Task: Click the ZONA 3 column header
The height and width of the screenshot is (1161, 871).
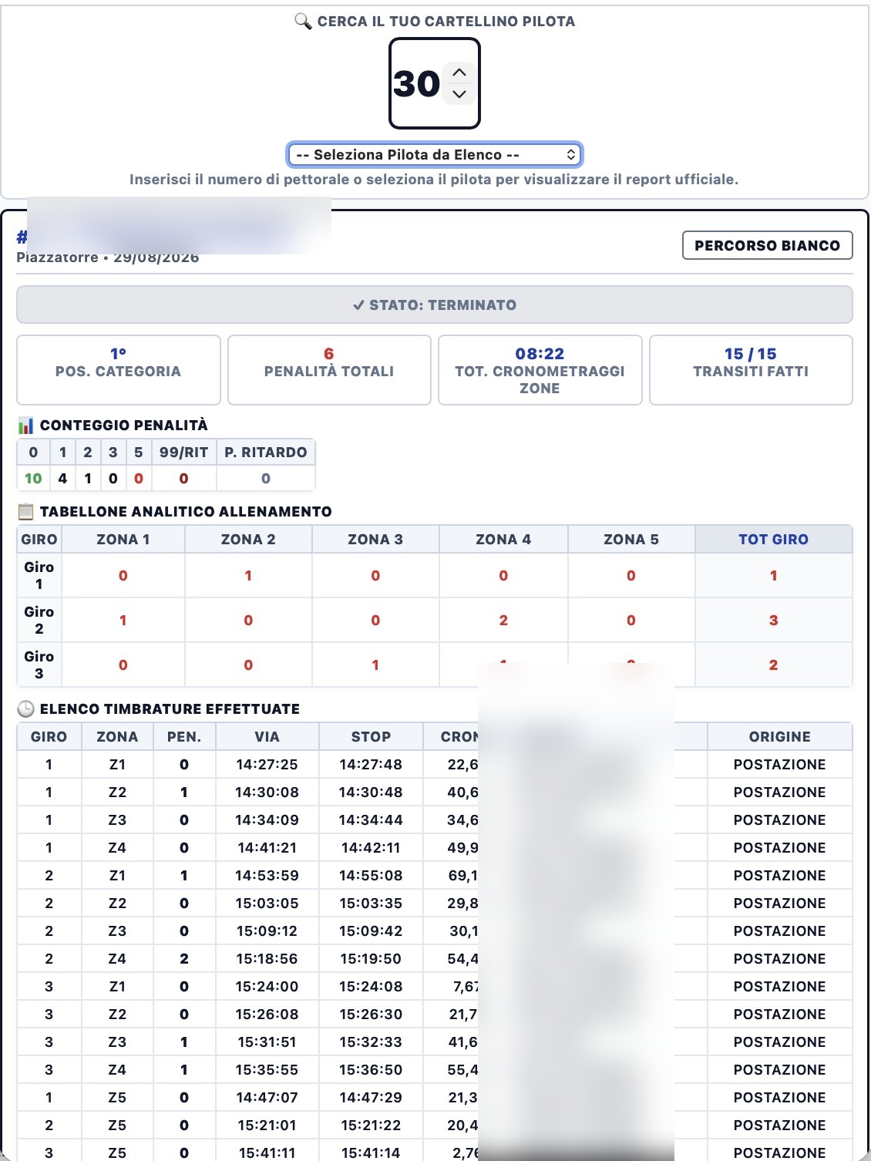Action: [375, 540]
